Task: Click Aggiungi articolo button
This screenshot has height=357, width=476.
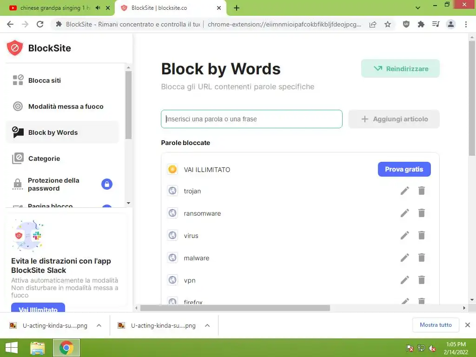Action: point(394,119)
